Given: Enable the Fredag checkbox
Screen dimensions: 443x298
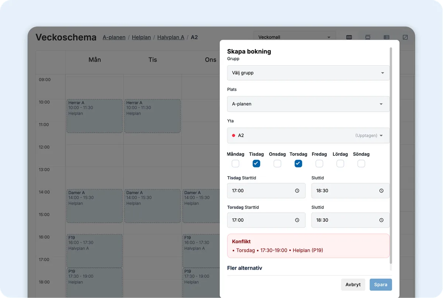Looking at the screenshot, I should [319, 164].
